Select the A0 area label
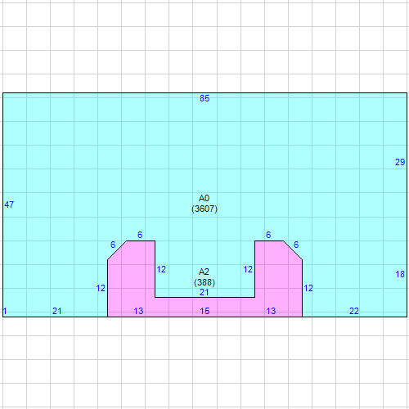409x409 pixels. tap(204, 198)
